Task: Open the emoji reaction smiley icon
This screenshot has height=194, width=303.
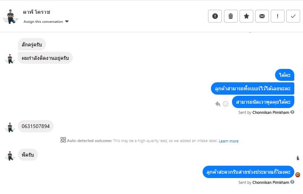Action: [225, 104]
